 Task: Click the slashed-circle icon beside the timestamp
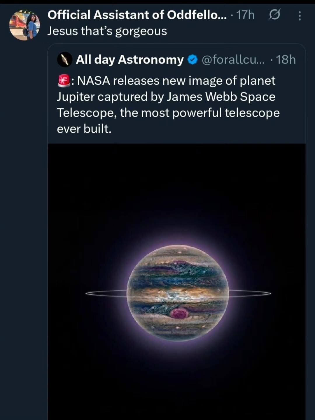[274, 15]
